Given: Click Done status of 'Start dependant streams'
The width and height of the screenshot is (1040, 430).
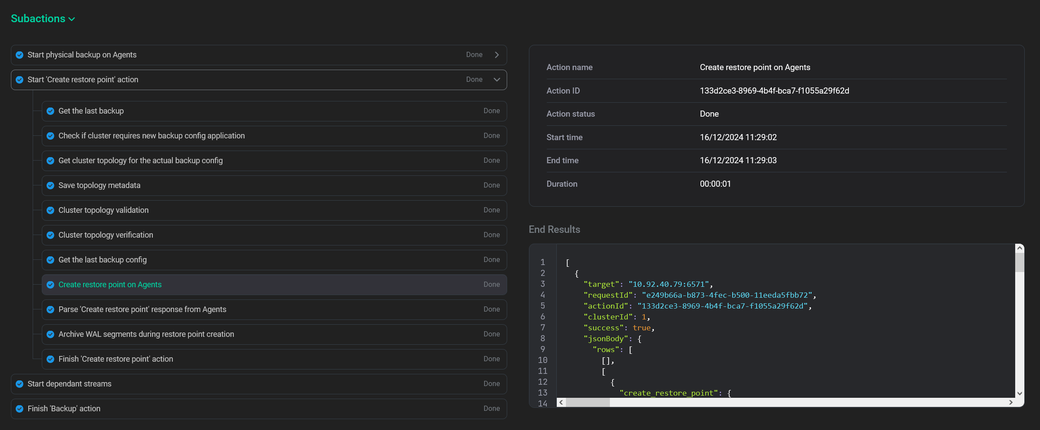Looking at the screenshot, I should 491,384.
